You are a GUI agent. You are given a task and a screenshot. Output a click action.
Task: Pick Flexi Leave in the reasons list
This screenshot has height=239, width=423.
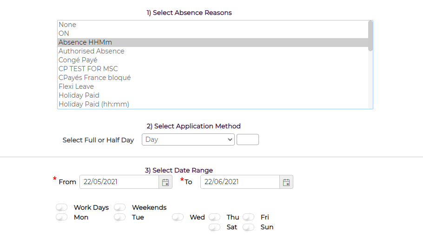click(x=76, y=86)
